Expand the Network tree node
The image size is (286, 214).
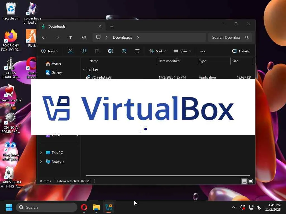pos(41,162)
